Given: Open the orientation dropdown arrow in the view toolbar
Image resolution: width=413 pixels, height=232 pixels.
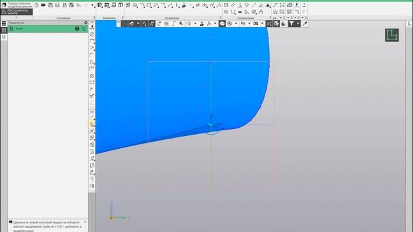Looking at the screenshot, I should tap(215, 24).
